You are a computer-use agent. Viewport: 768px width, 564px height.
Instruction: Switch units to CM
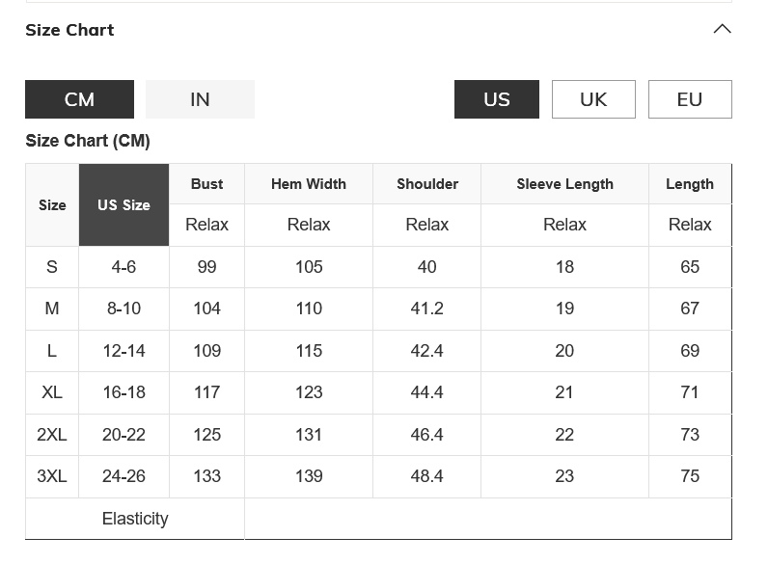coord(79,99)
